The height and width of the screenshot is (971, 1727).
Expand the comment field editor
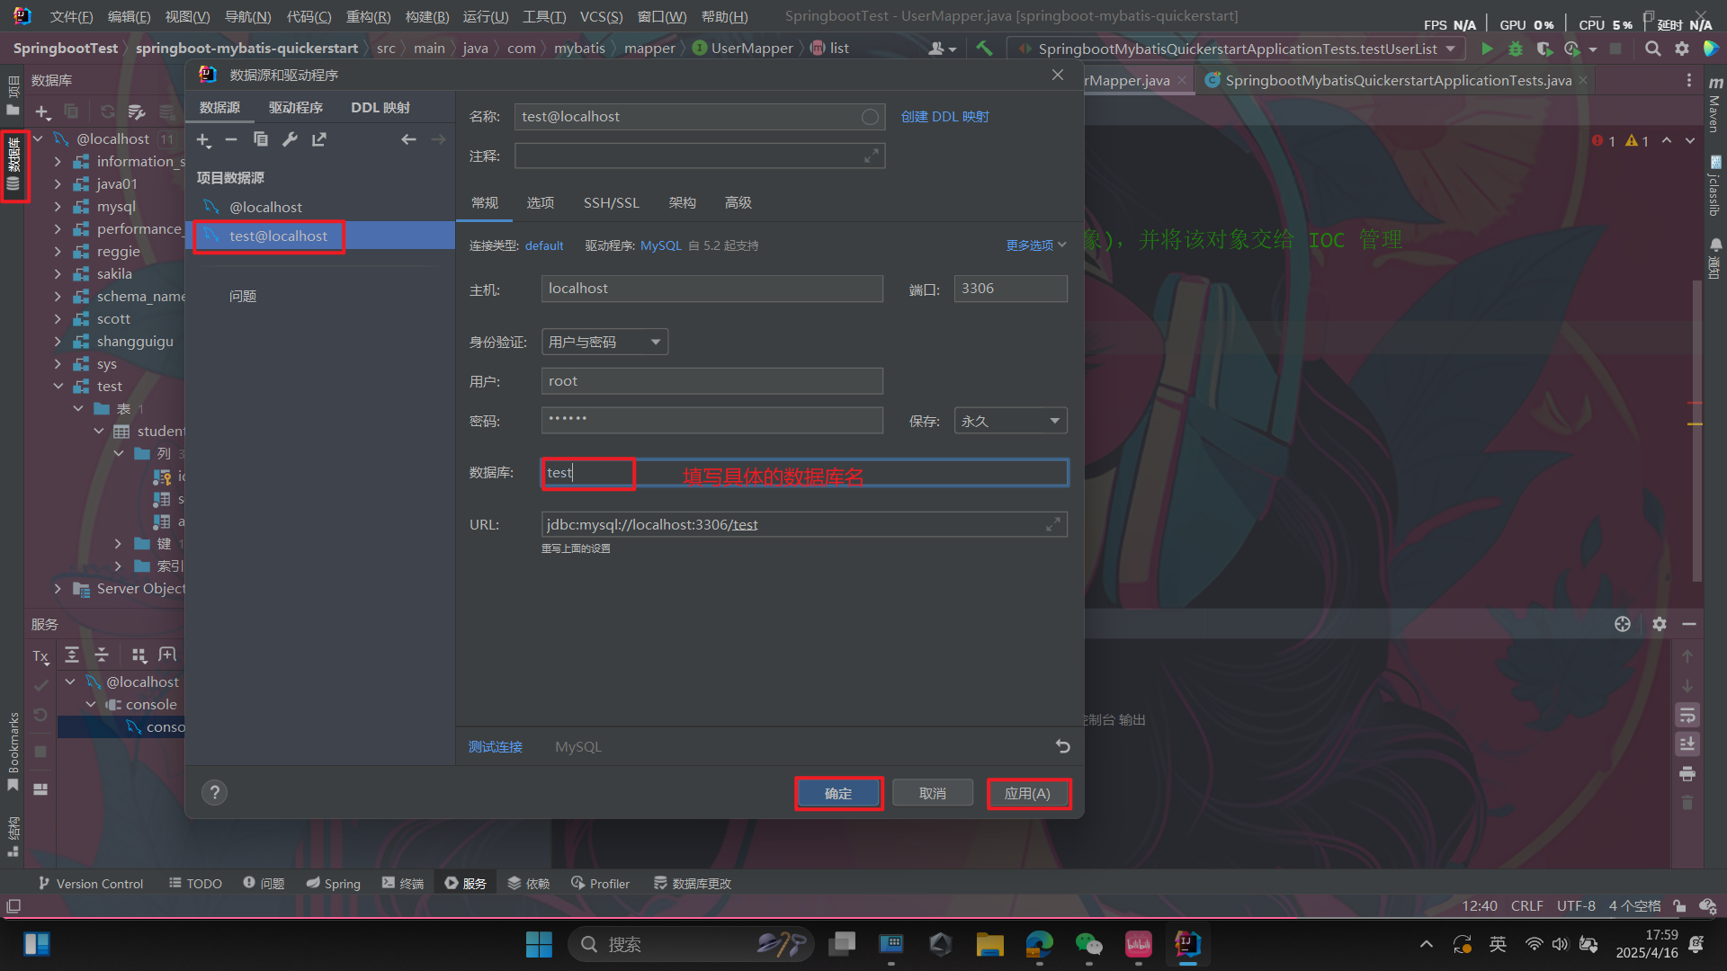coord(871,156)
